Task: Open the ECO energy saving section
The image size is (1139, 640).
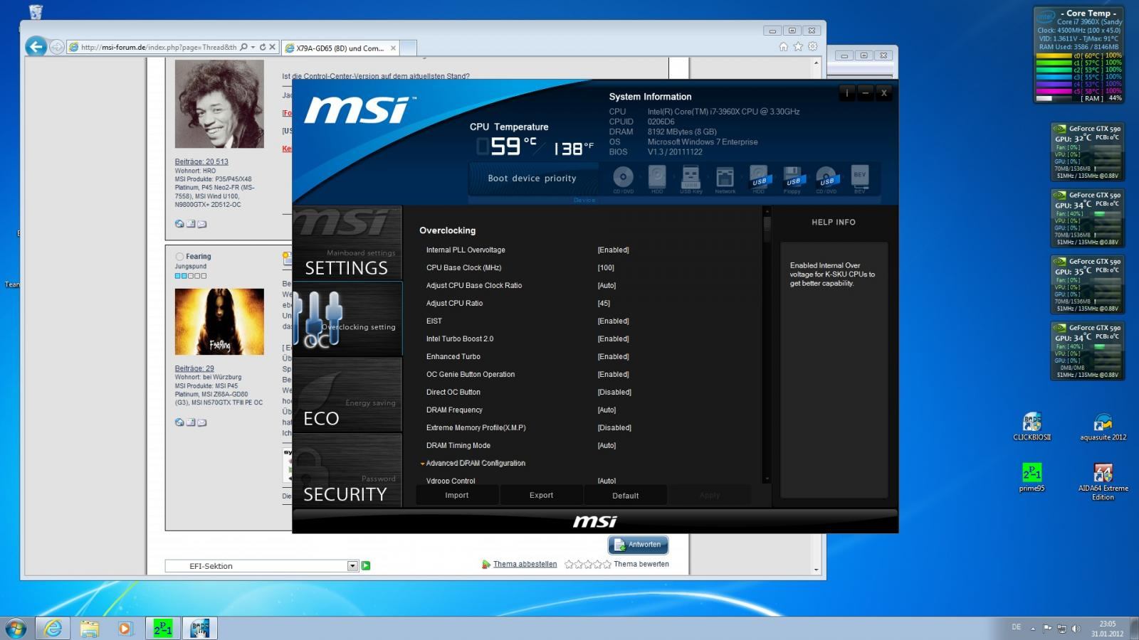Action: (347, 394)
